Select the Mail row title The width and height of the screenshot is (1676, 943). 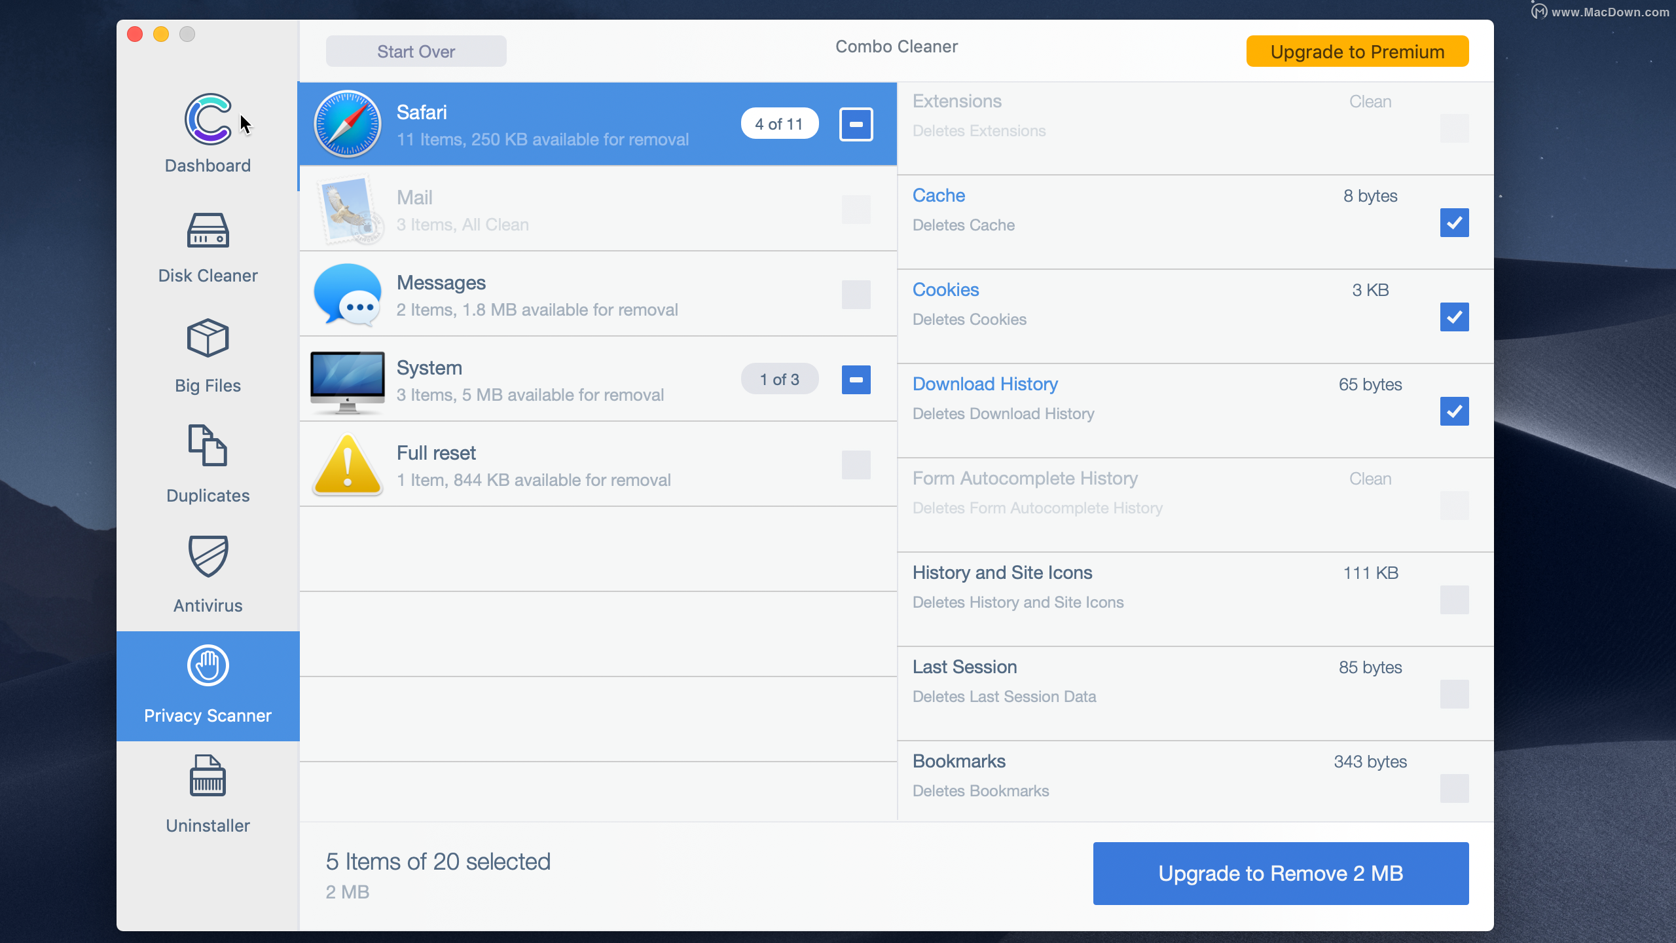pyautogui.click(x=414, y=198)
